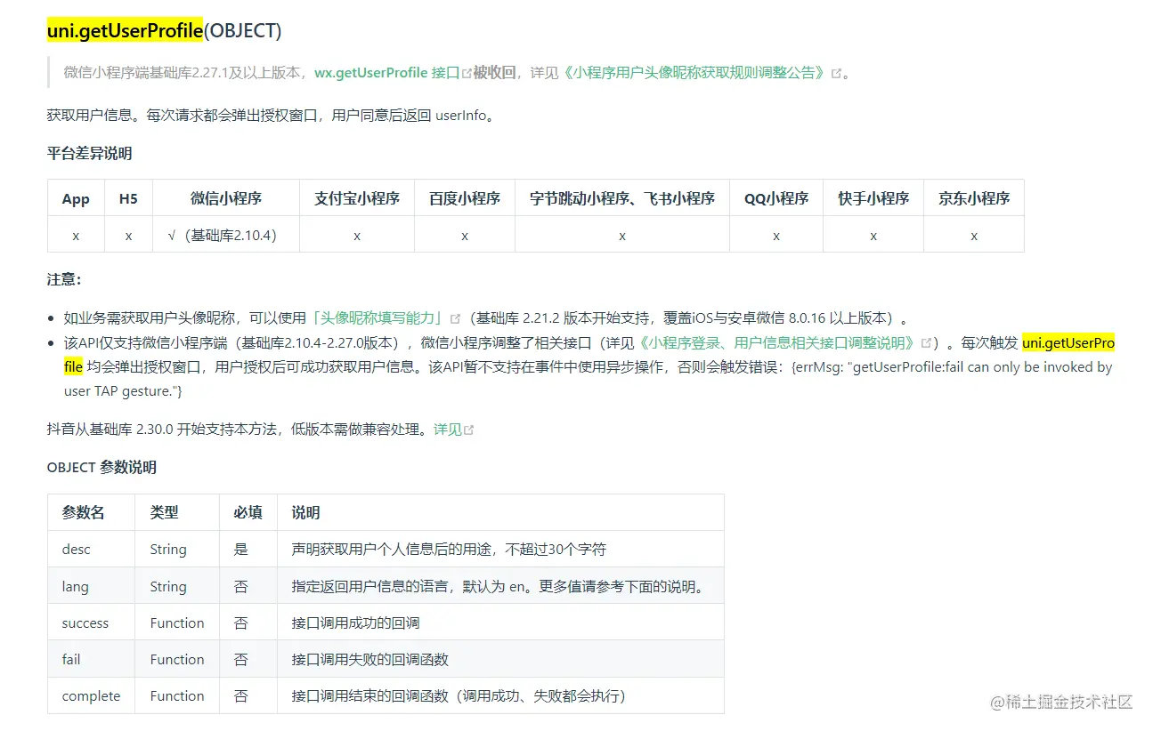
Task: Click the desc parameter name cell
Action: coord(92,550)
